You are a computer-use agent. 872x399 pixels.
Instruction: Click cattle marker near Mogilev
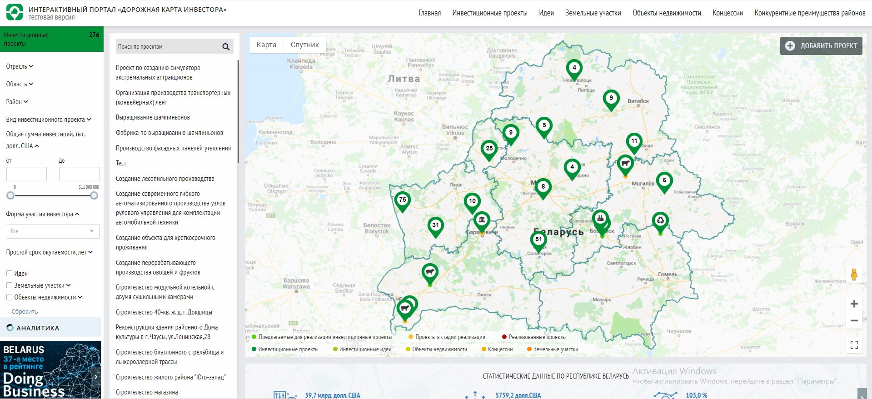click(x=625, y=165)
